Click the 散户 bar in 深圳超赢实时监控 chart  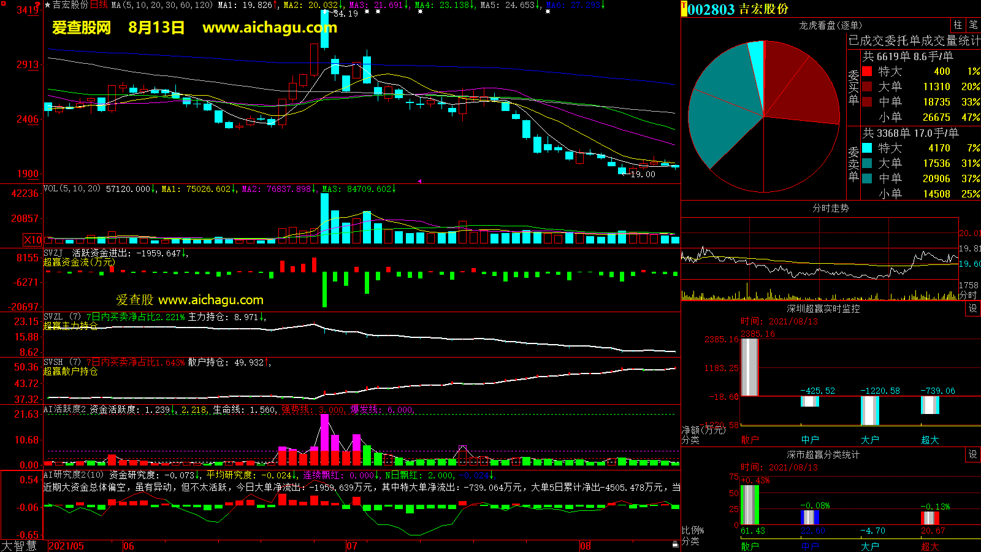[749, 367]
